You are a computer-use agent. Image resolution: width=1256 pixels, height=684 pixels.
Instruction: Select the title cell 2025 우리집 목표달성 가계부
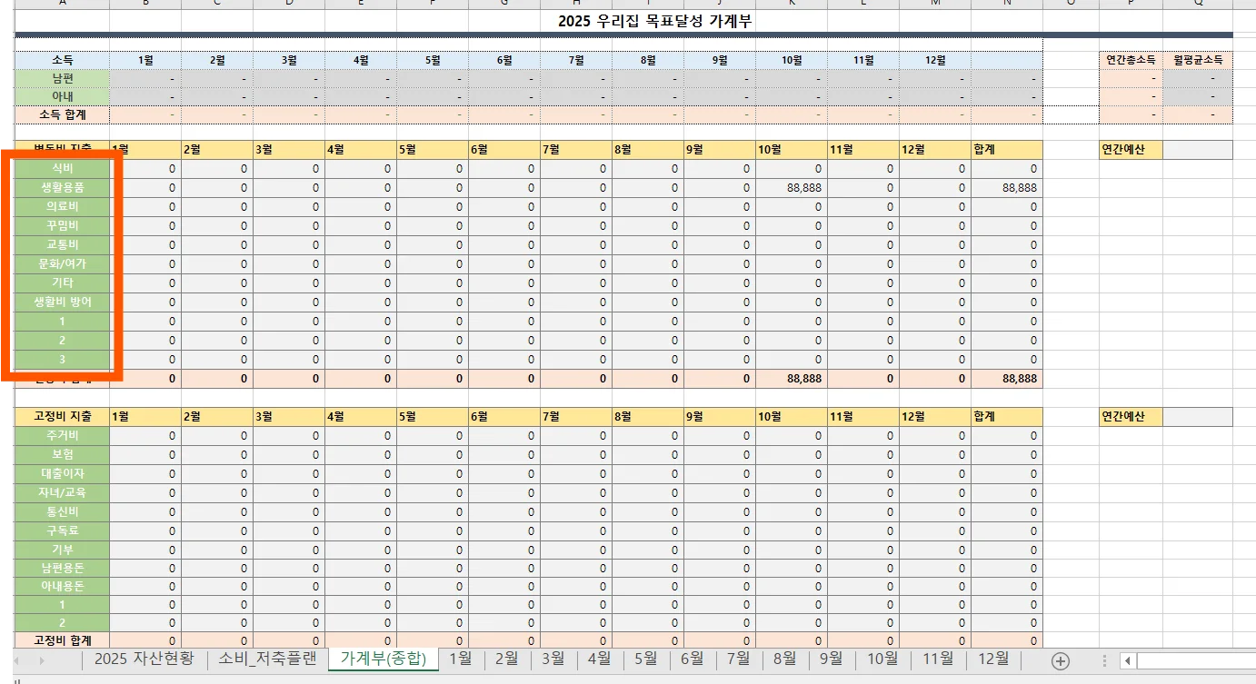[x=654, y=21]
